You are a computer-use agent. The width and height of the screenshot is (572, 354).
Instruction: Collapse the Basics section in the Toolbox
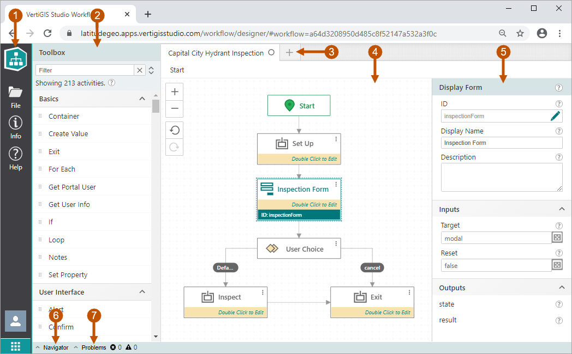point(141,99)
